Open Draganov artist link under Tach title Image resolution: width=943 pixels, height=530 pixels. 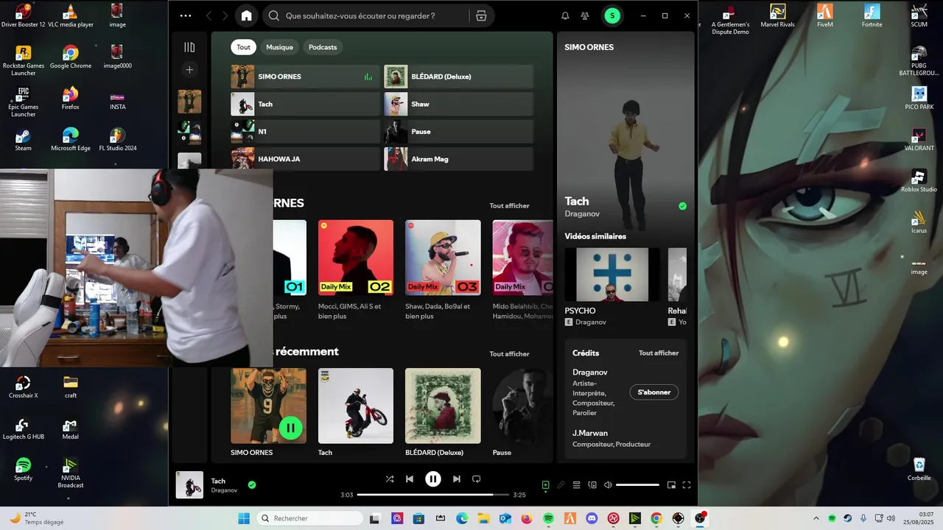pos(582,214)
